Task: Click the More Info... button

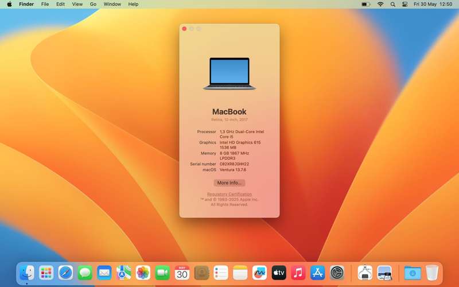Action: [x=229, y=183]
